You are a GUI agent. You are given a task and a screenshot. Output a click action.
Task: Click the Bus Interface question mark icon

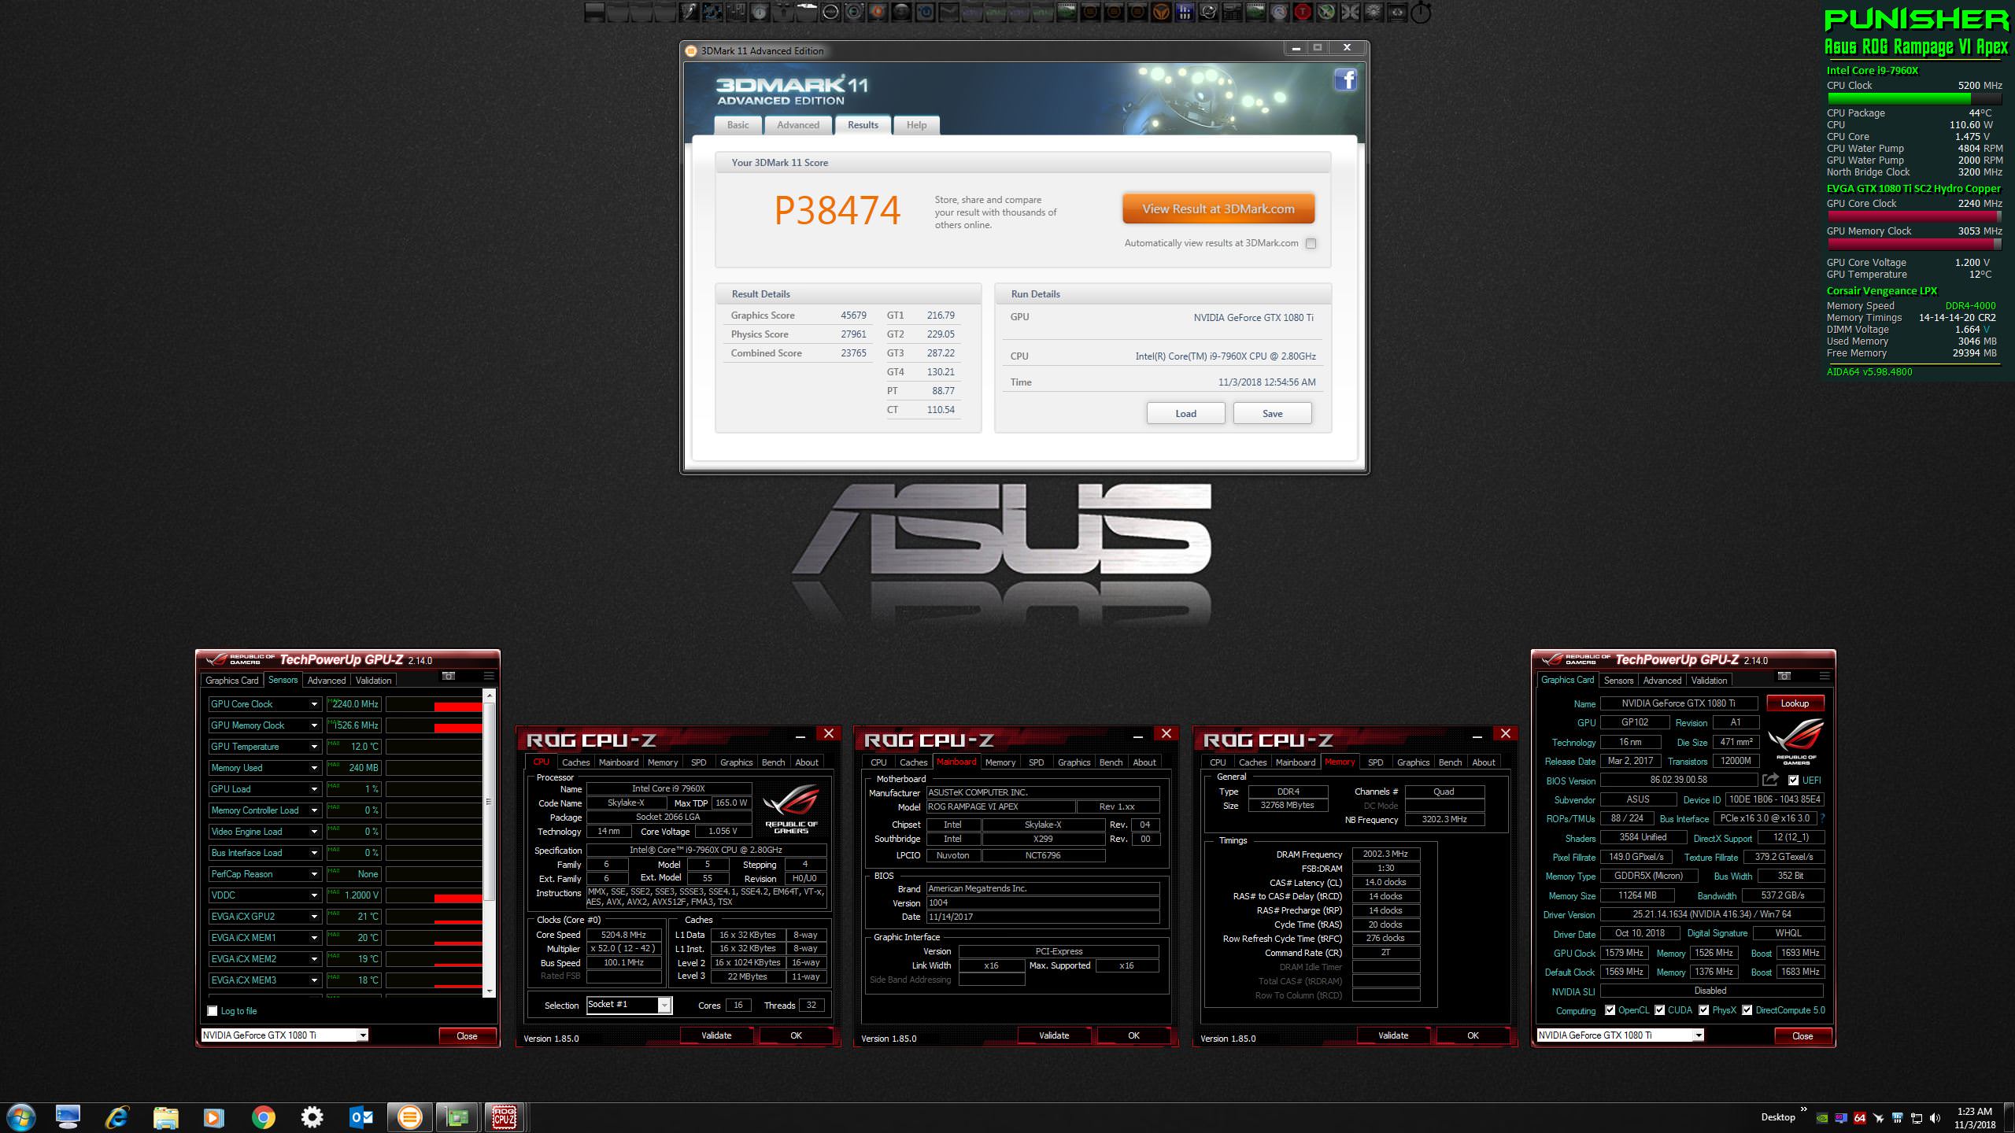(1823, 818)
